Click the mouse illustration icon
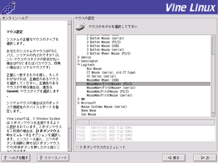The image size is (218, 163). pos(81,27)
